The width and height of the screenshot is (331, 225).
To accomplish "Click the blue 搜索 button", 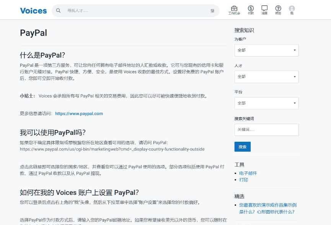I will click(243, 147).
